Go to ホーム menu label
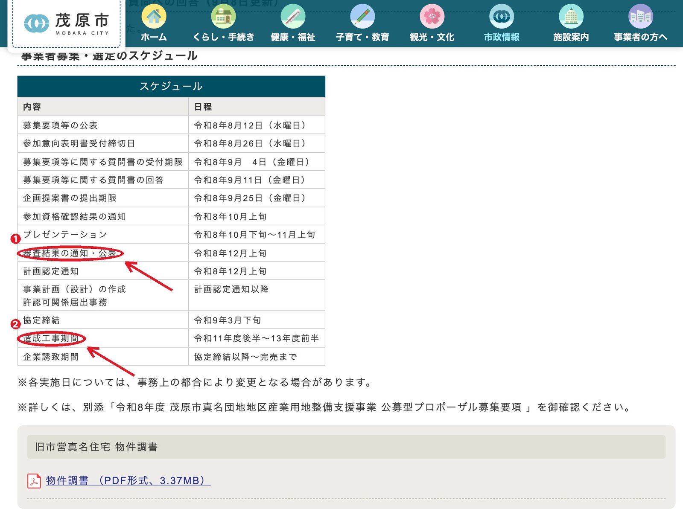Screen dimensions: 683x509 154,37
